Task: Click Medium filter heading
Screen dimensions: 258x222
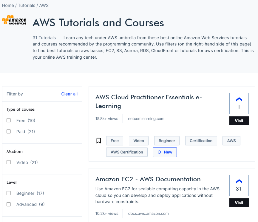Action: click(15, 151)
